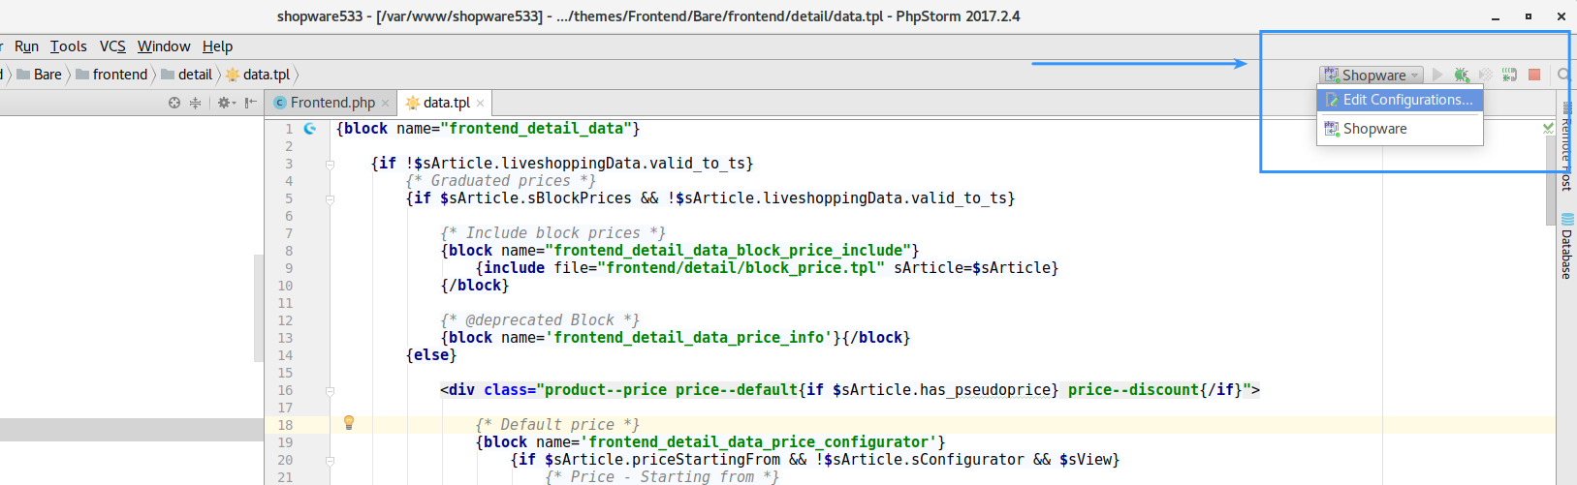The image size is (1577, 485).
Task: Click the data.tpl tab's Smarty file icon
Action: tap(413, 103)
